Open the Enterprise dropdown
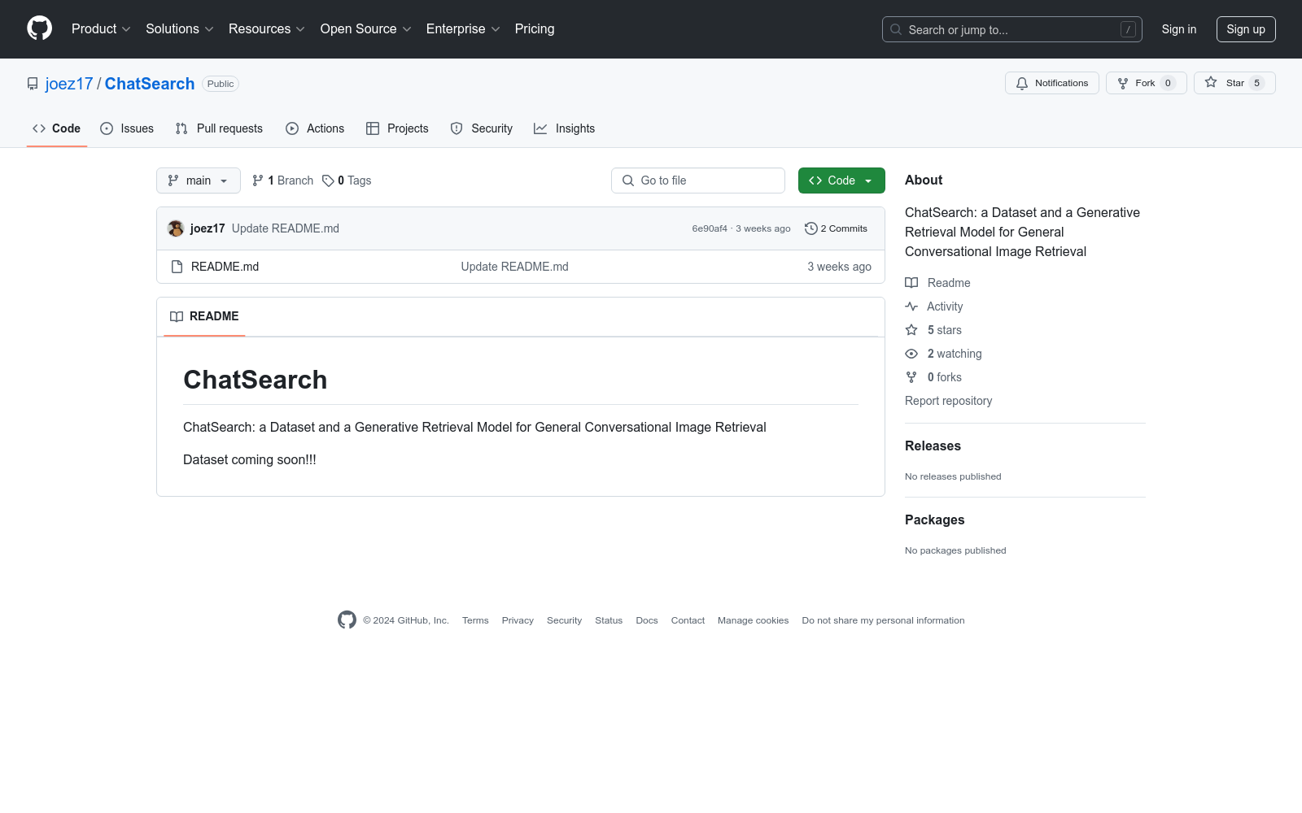Screen dimensions: 1302x813 coord(463,29)
